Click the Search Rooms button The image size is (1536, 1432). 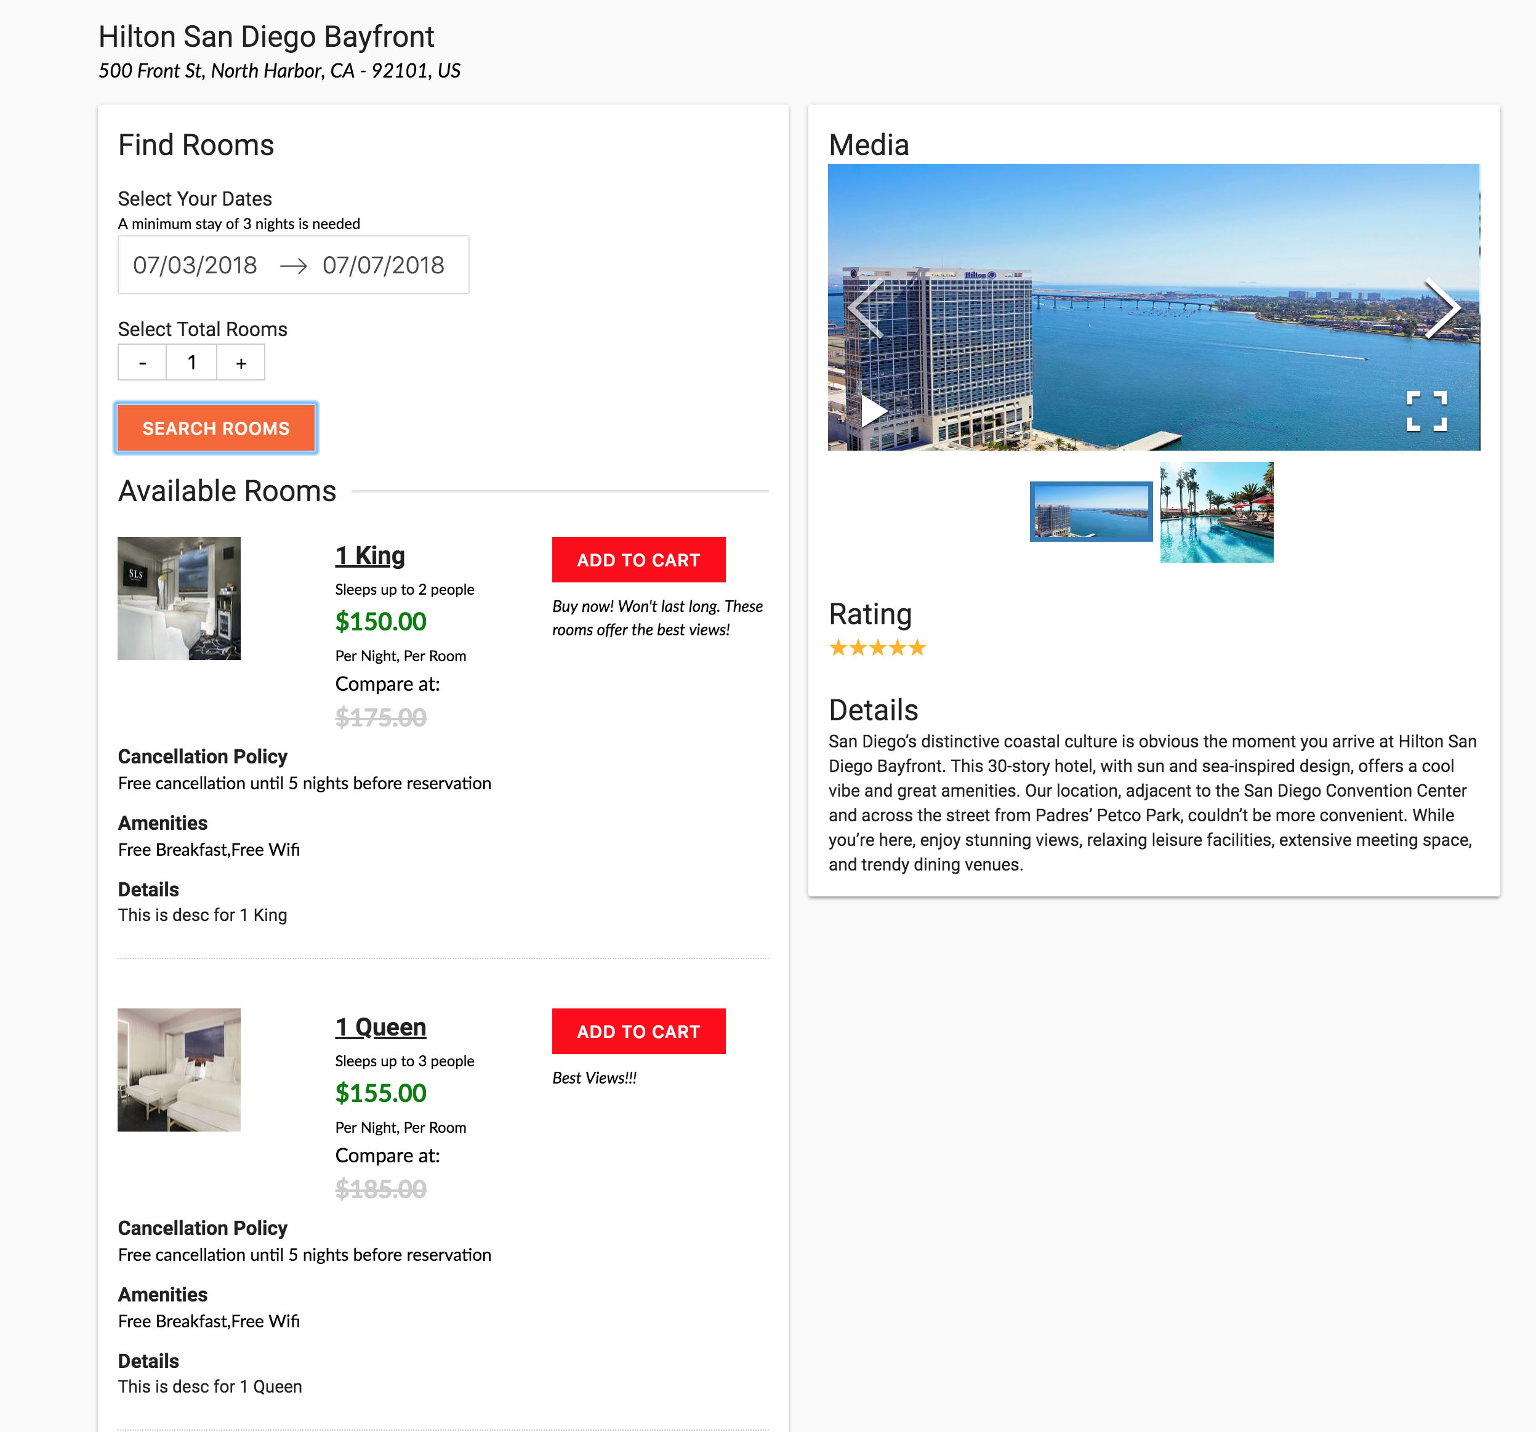click(x=214, y=428)
